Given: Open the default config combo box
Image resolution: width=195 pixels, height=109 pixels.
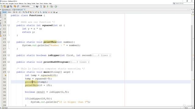Looking at the screenshot, I should [x=28, y=6].
